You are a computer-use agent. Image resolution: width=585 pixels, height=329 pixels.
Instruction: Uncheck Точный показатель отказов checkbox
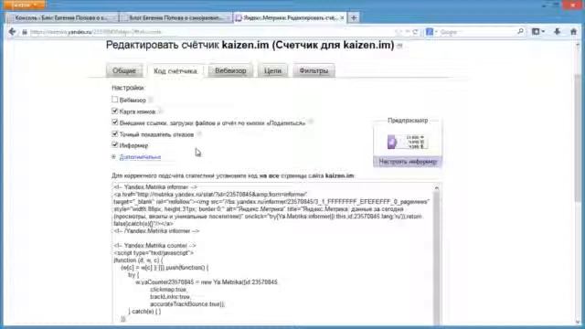click(115, 133)
